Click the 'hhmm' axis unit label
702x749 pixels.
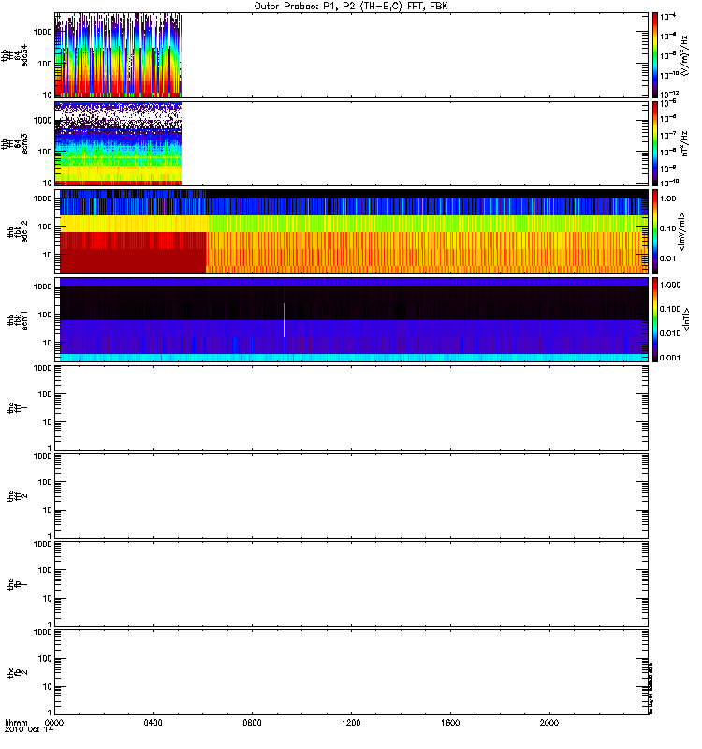pos(16,723)
